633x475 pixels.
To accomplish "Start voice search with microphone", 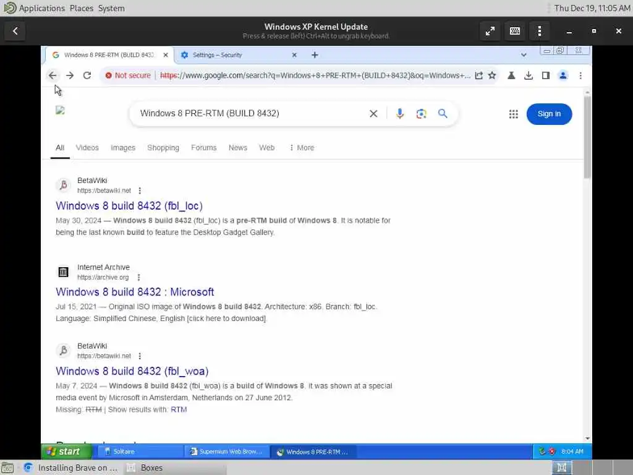I will coord(400,114).
